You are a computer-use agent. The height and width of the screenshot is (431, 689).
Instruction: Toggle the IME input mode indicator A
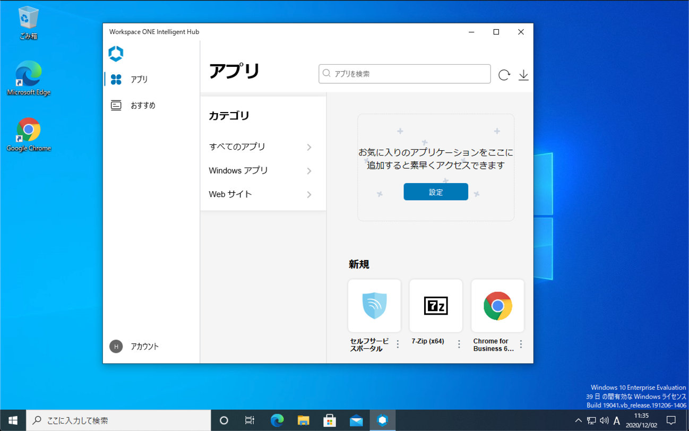(x=617, y=420)
